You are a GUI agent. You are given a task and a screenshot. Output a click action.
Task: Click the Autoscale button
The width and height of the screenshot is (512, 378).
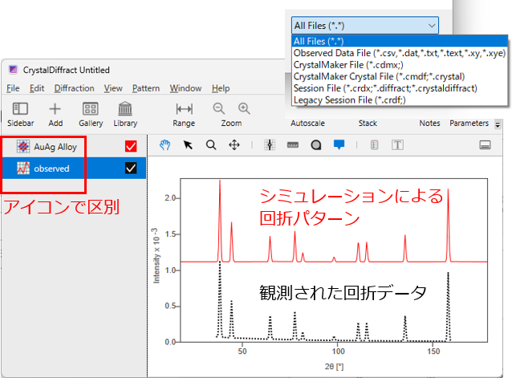click(308, 124)
